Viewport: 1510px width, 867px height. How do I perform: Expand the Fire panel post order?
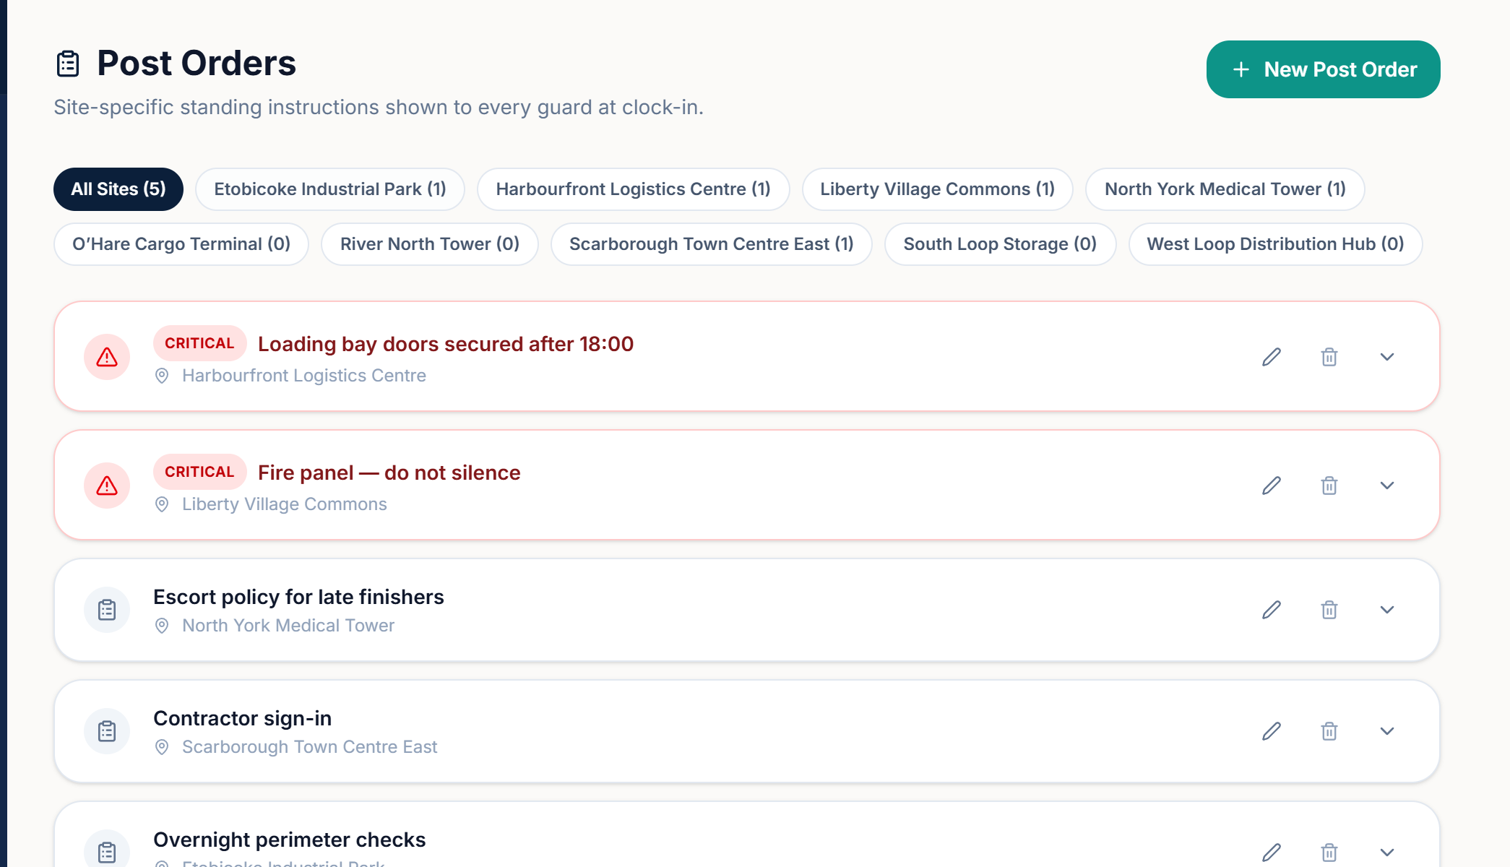tap(1387, 486)
